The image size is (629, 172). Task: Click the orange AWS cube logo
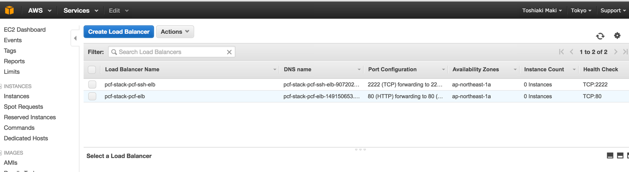(9, 10)
